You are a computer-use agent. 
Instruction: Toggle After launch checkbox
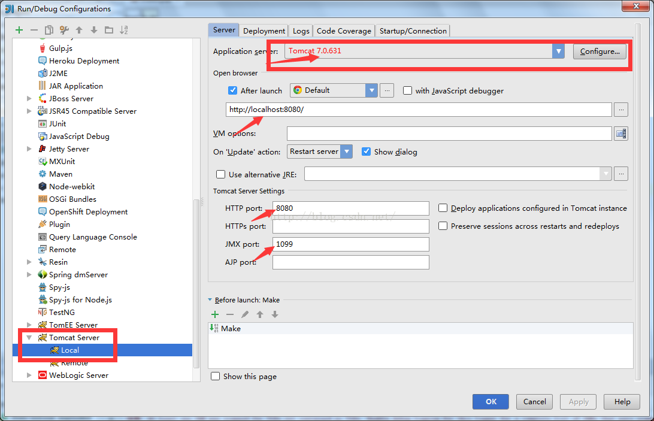tap(233, 90)
